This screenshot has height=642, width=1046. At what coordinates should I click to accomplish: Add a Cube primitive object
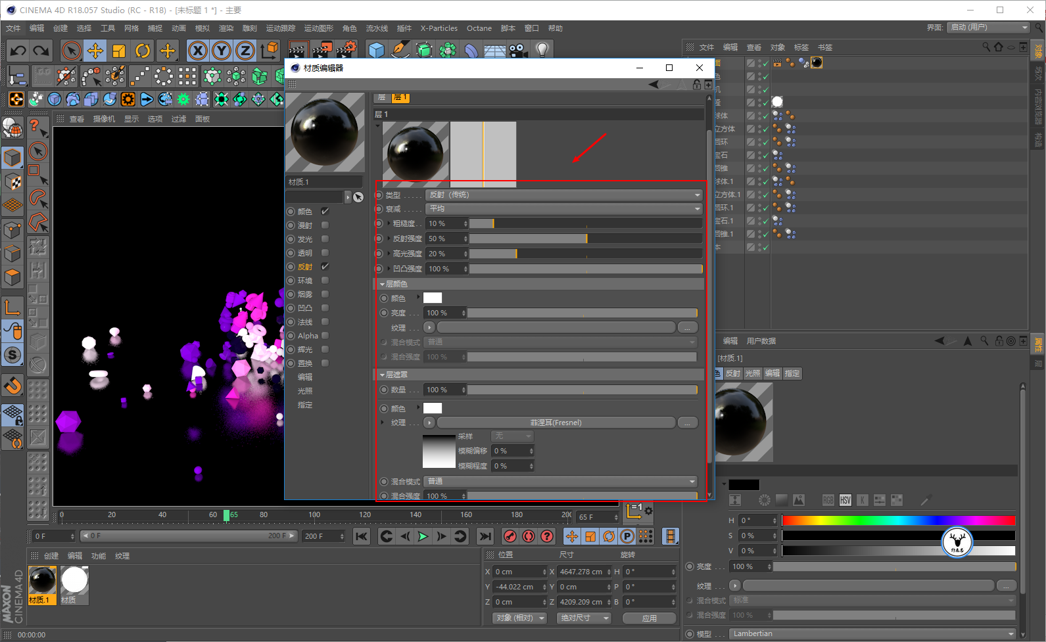[376, 51]
